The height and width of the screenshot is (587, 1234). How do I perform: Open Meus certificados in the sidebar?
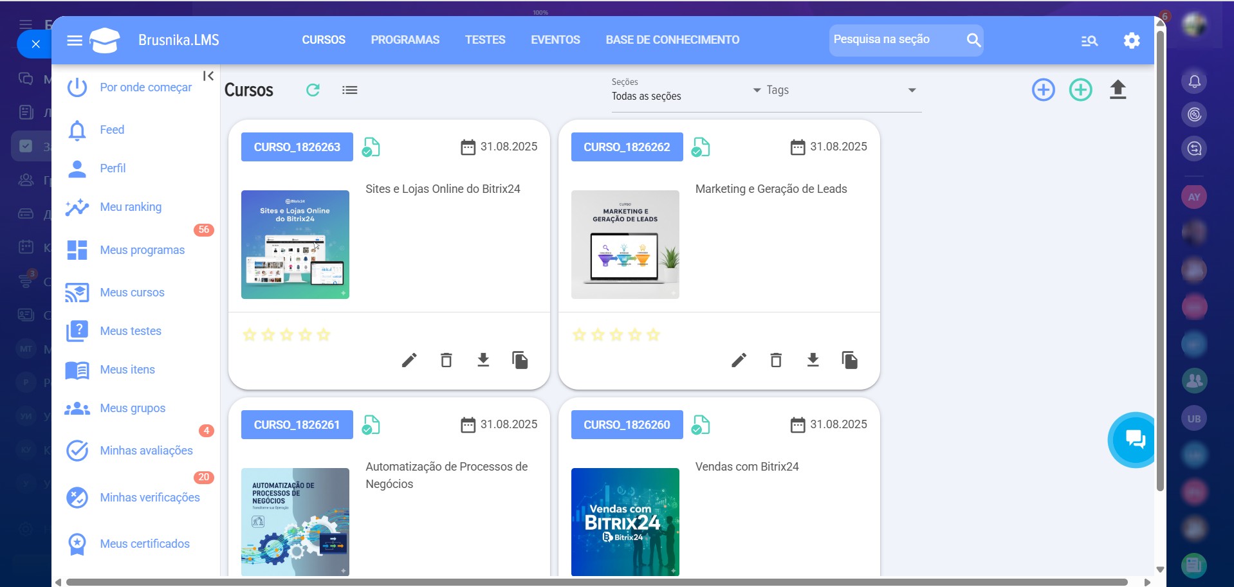click(145, 544)
